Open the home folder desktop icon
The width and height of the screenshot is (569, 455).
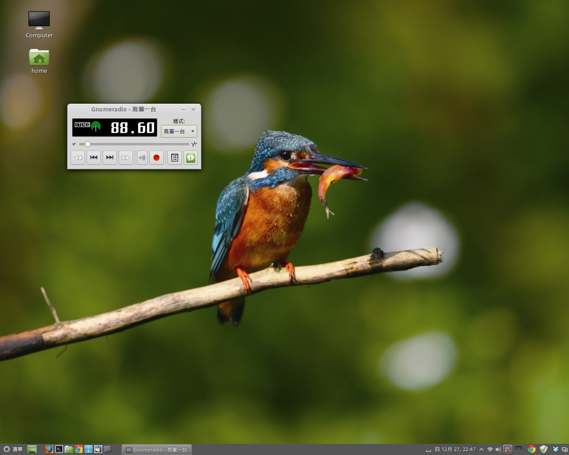pyautogui.click(x=39, y=61)
